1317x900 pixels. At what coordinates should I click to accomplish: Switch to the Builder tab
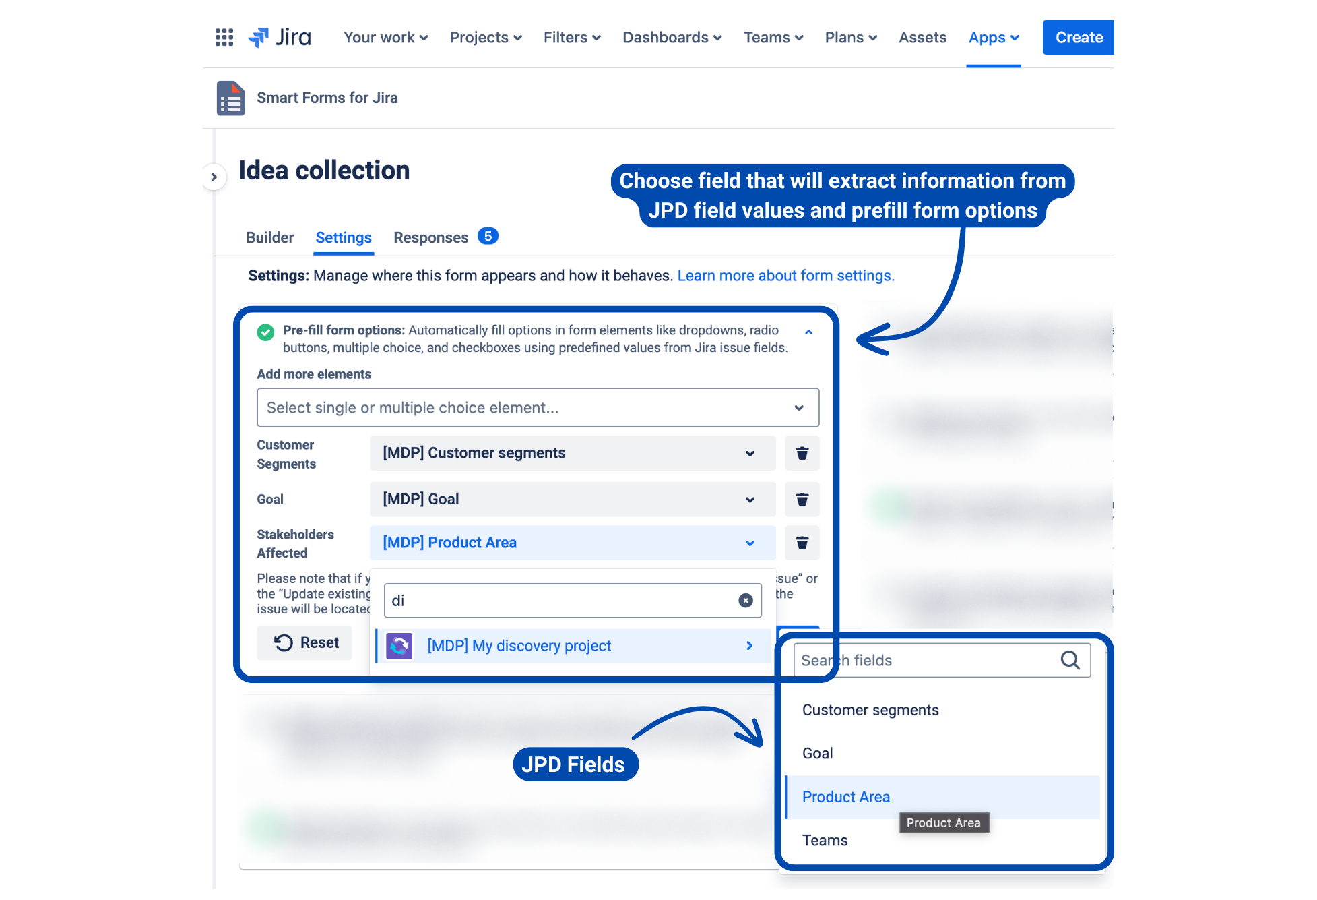(x=269, y=237)
